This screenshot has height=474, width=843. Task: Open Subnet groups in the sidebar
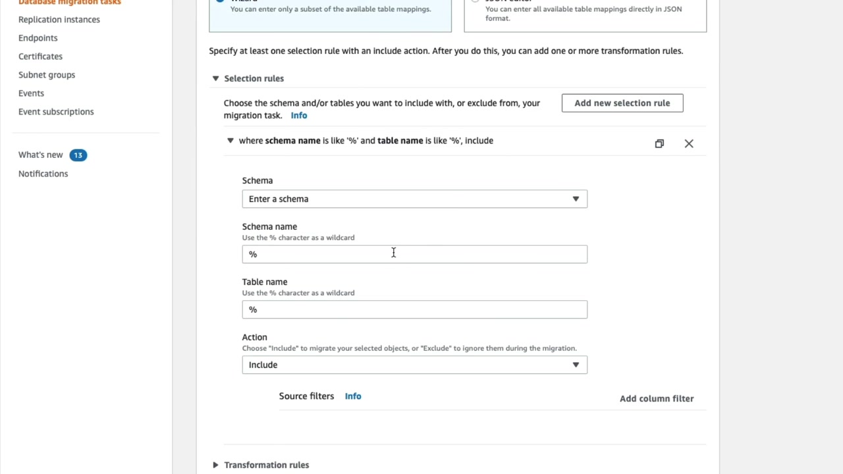pos(47,75)
